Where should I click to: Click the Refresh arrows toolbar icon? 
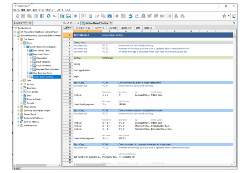(x=49, y=16)
